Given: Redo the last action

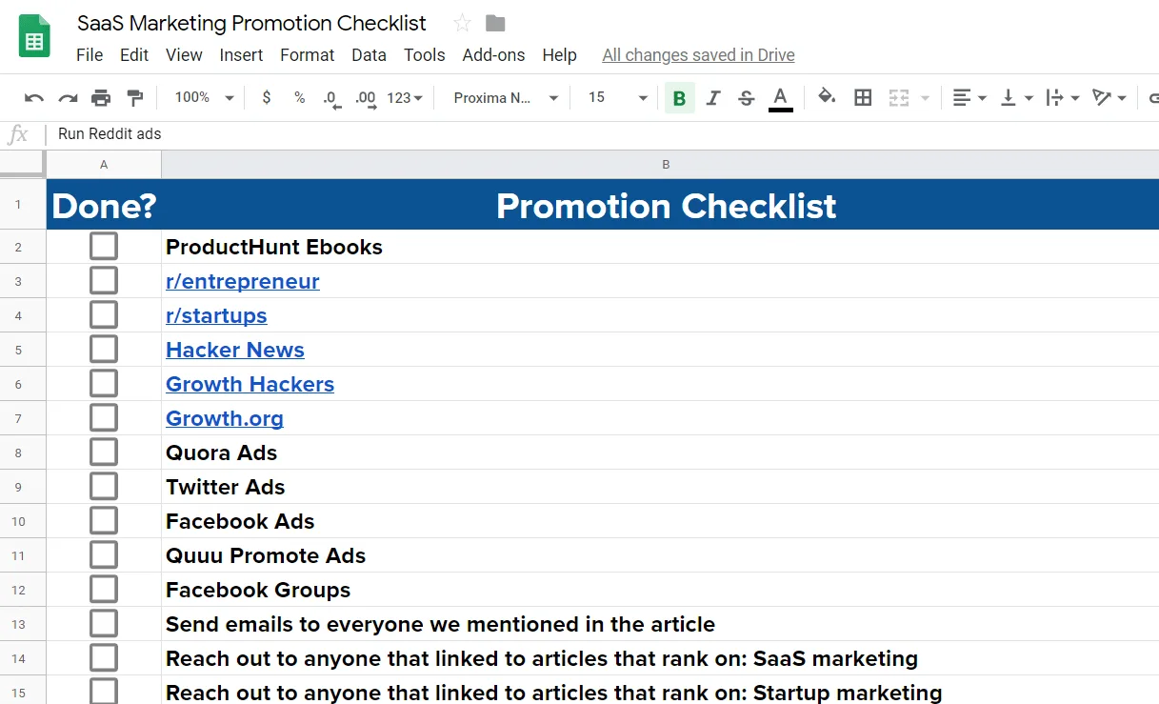Looking at the screenshot, I should point(68,97).
